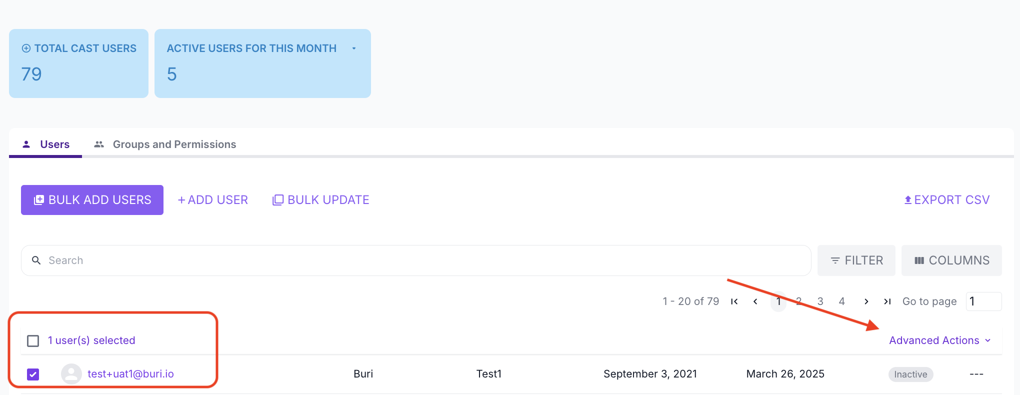This screenshot has height=395, width=1020.
Task: Go to the next page arrow
Action: click(x=866, y=301)
